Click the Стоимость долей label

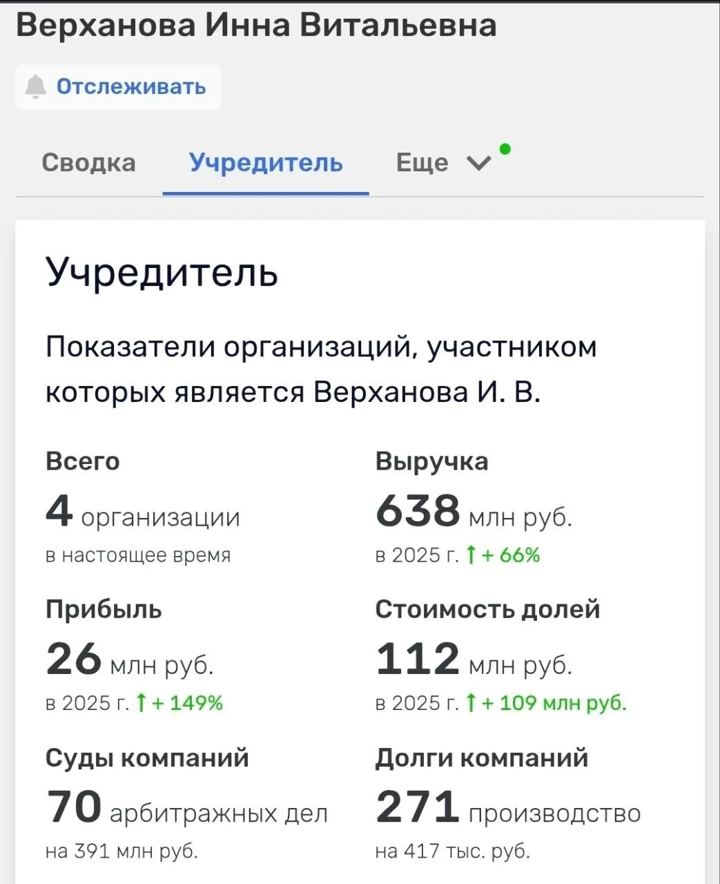tap(487, 610)
